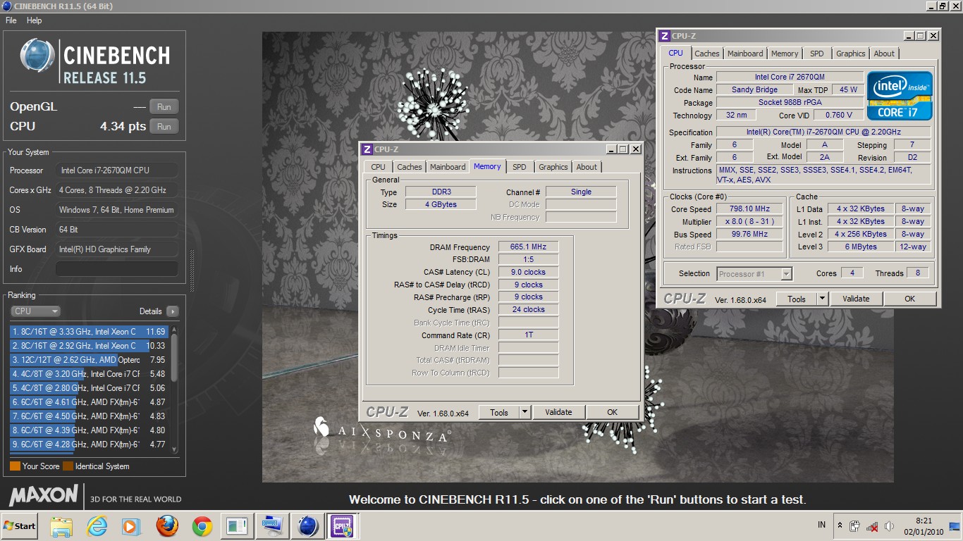Click Validate in CPU-Z Memory window

coord(558,413)
